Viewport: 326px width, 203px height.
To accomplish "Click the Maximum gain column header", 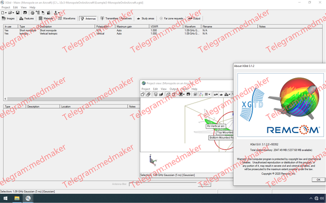I will (x=132, y=26).
